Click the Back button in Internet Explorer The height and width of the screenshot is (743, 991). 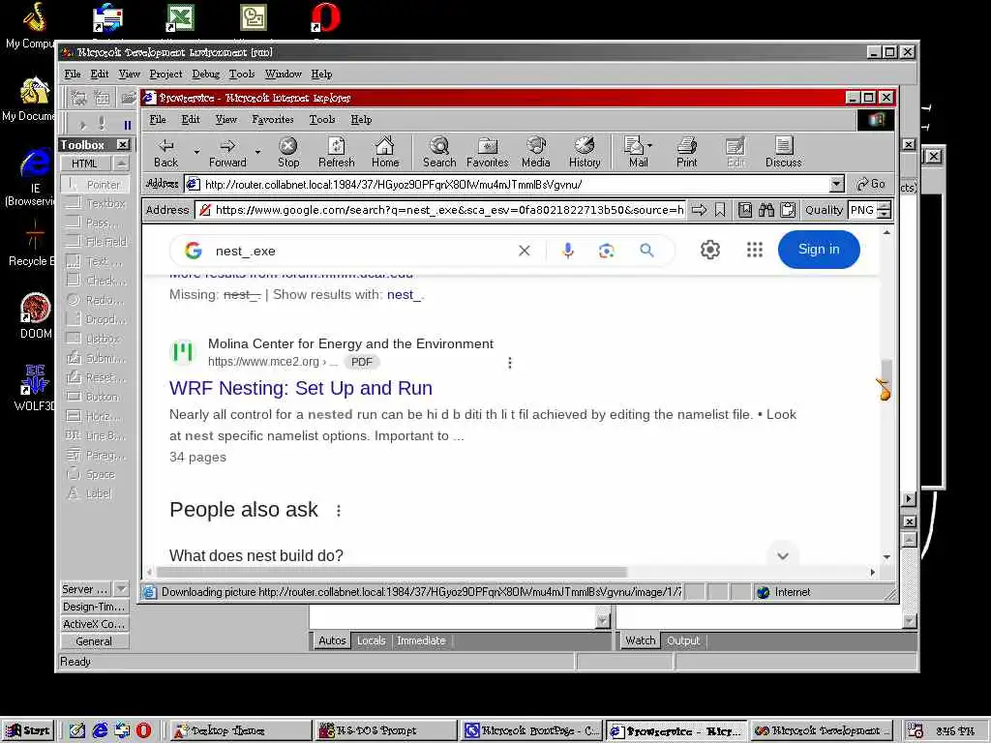(165, 153)
